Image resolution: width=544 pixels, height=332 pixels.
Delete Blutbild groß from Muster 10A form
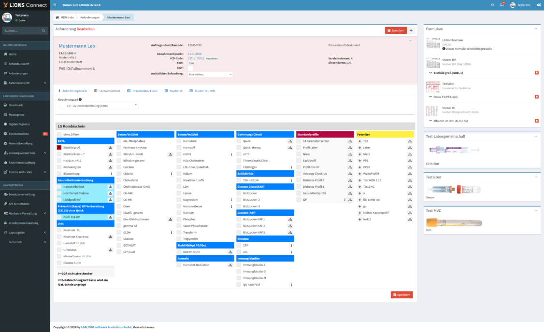[537, 73]
